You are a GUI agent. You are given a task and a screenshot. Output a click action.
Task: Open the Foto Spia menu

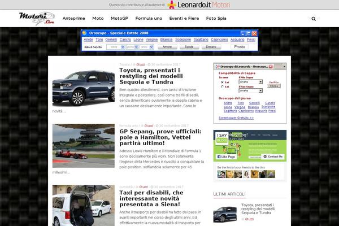(x=216, y=19)
